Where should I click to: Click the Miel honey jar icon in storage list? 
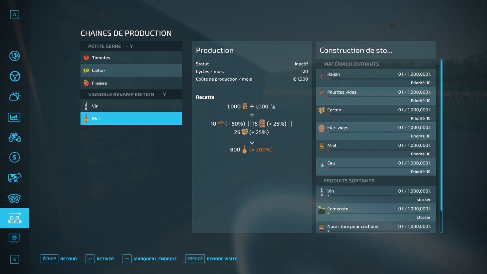tap(321, 146)
